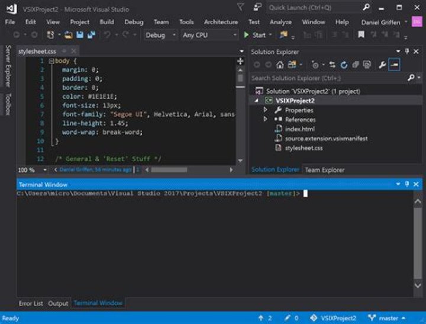This screenshot has width=426, height=324.
Task: Click the Refresh icon in Solution Explorer
Action: point(344,65)
